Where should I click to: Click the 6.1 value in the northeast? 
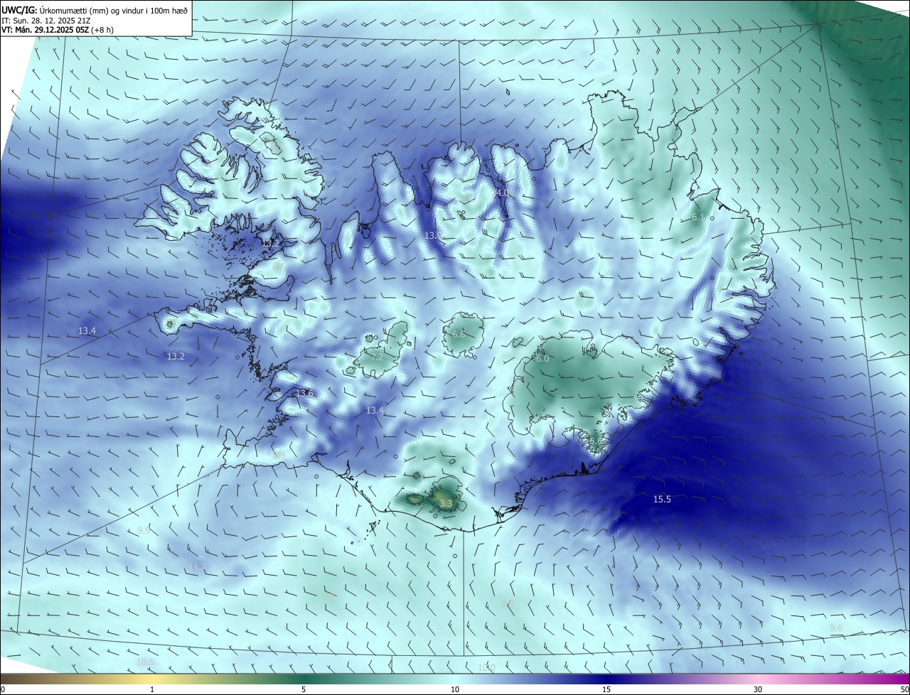698,217
